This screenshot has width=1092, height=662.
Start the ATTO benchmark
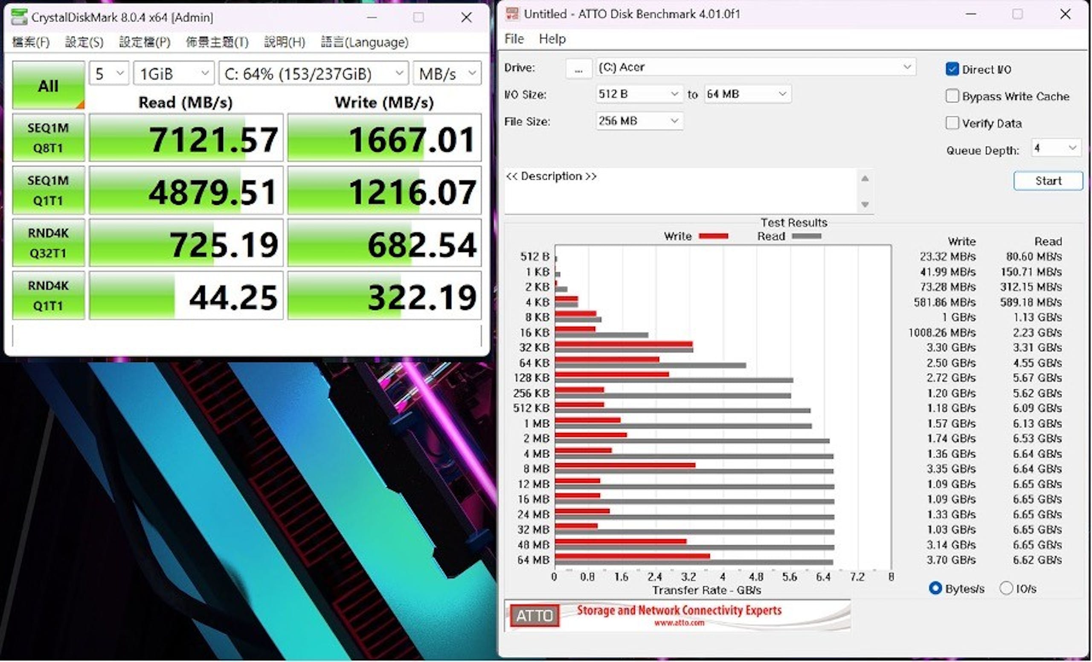[x=1048, y=181]
